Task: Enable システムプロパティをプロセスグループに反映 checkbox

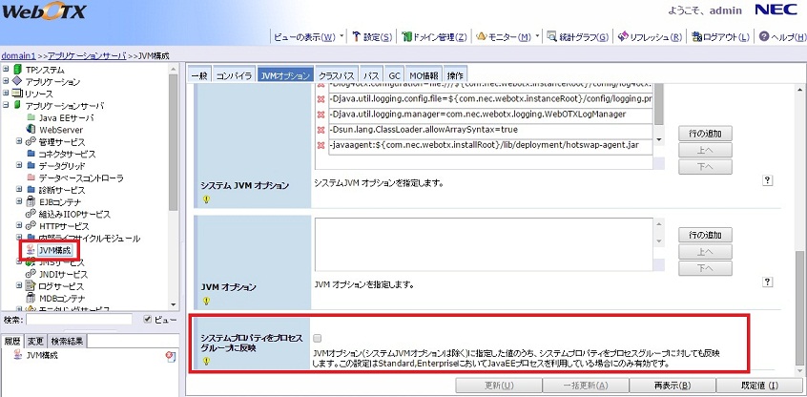Action: (x=318, y=338)
